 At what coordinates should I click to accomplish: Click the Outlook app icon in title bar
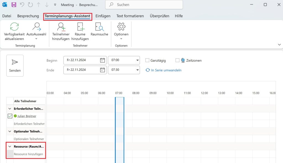click(x=5, y=5)
